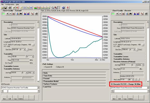Click the red question mark Help icon
Image resolution: width=150 pixels, height=103 pixels.
pyautogui.click(x=68, y=8)
